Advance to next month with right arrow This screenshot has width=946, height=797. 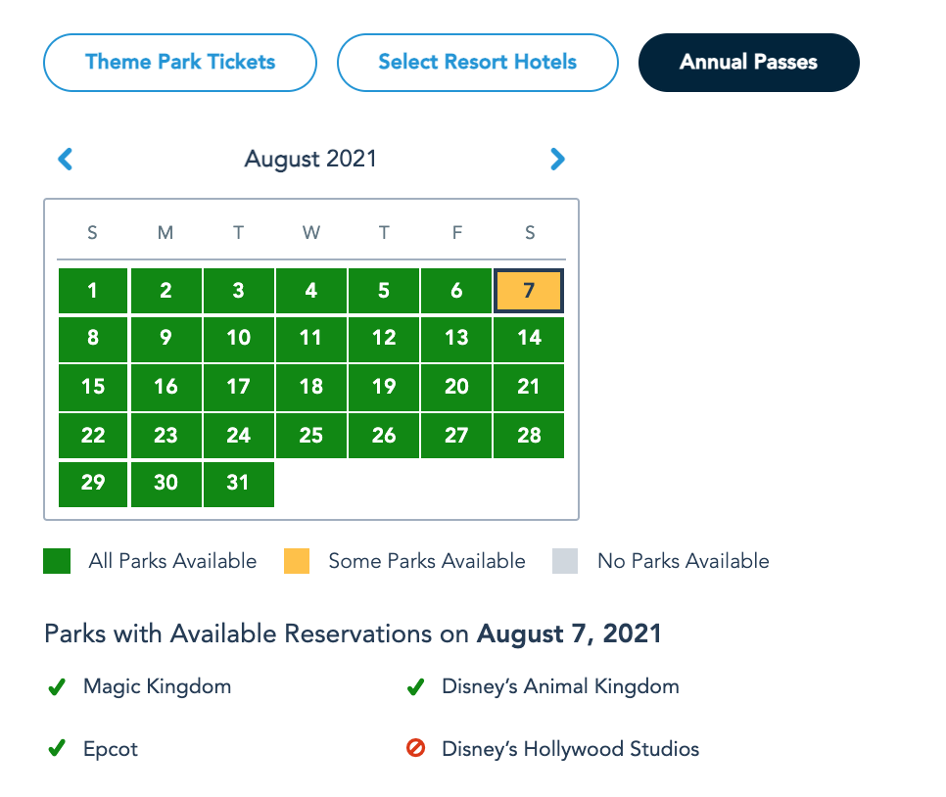pyautogui.click(x=557, y=159)
